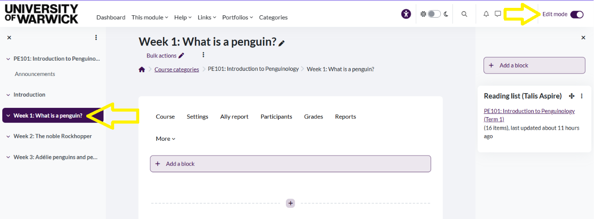Image resolution: width=594 pixels, height=219 pixels.
Task: Click Reading list (Talis Aspire) heading
Action: (523, 96)
